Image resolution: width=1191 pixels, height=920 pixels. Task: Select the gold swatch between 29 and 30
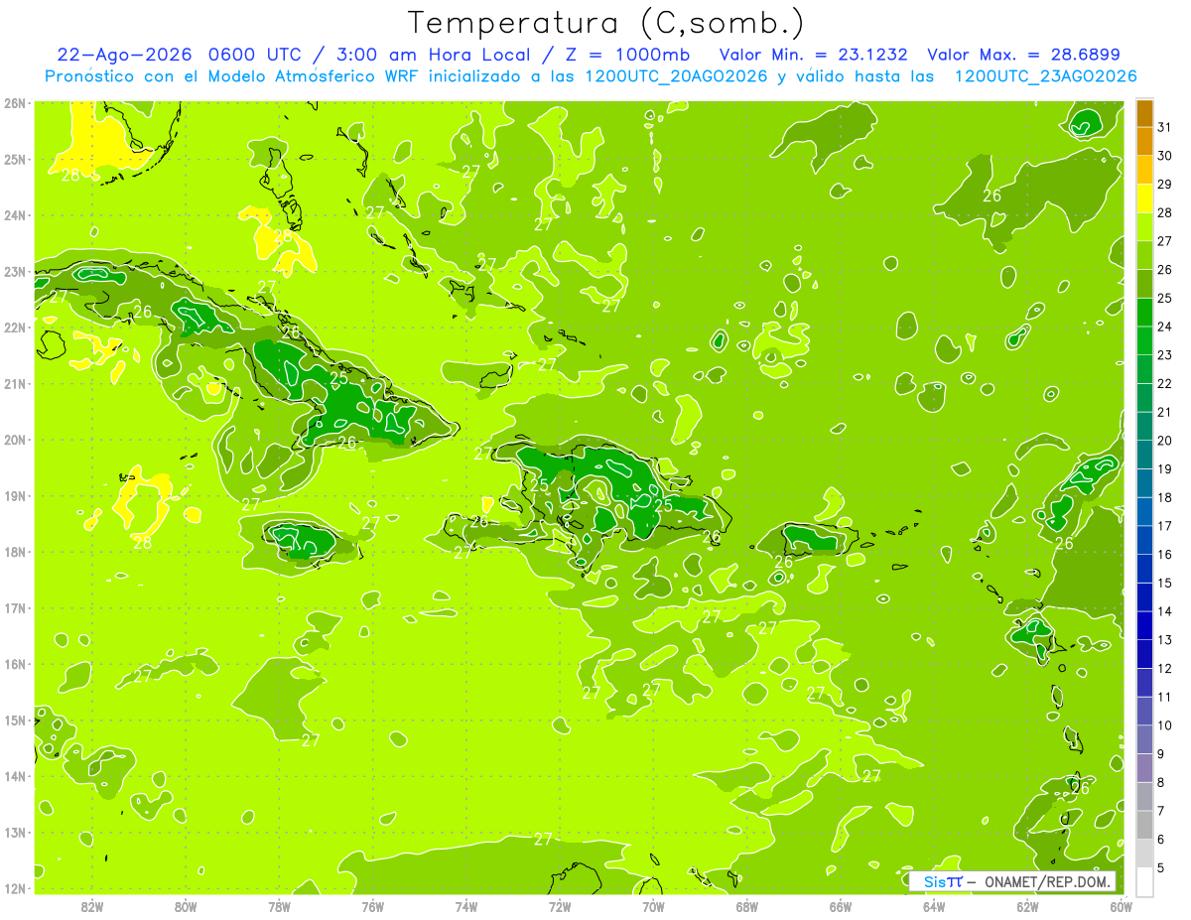click(x=1144, y=171)
